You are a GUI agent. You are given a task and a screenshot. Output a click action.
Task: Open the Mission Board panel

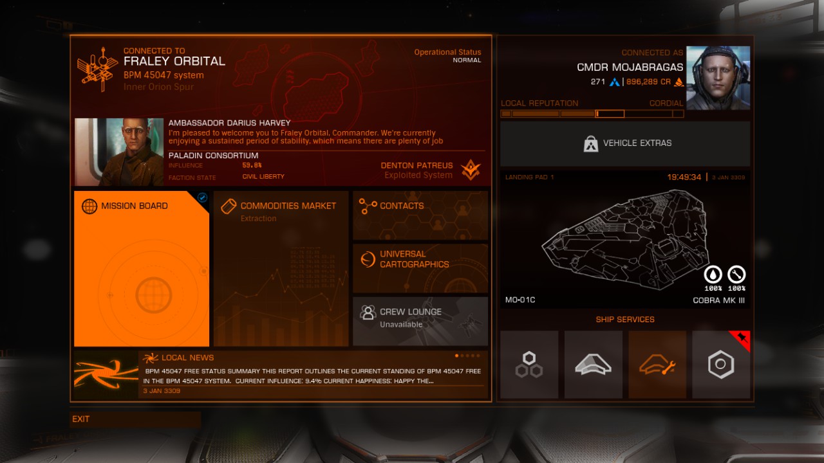(x=142, y=269)
